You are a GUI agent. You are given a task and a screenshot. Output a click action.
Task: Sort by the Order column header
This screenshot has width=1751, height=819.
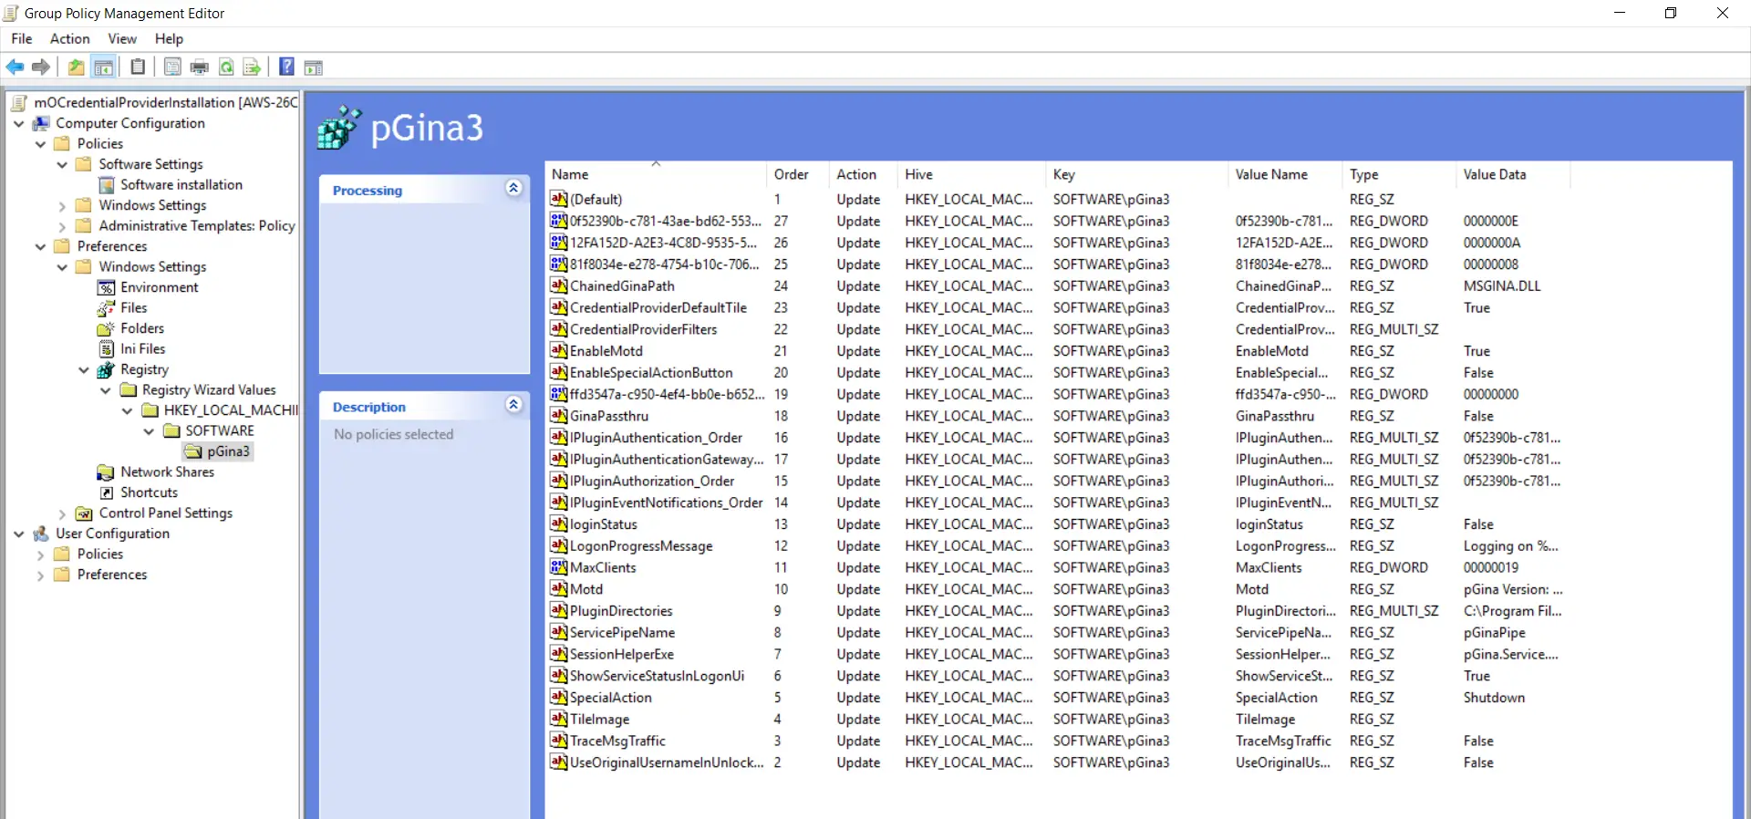coord(797,174)
